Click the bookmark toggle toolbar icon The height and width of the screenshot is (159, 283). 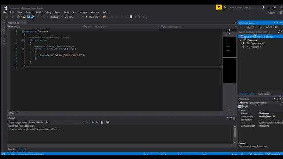(131, 17)
